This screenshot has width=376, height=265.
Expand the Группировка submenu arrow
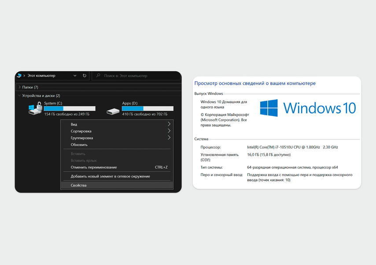(x=169, y=138)
